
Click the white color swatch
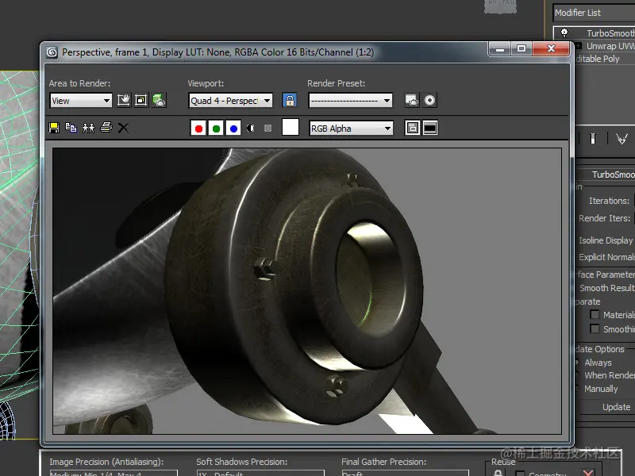point(291,128)
